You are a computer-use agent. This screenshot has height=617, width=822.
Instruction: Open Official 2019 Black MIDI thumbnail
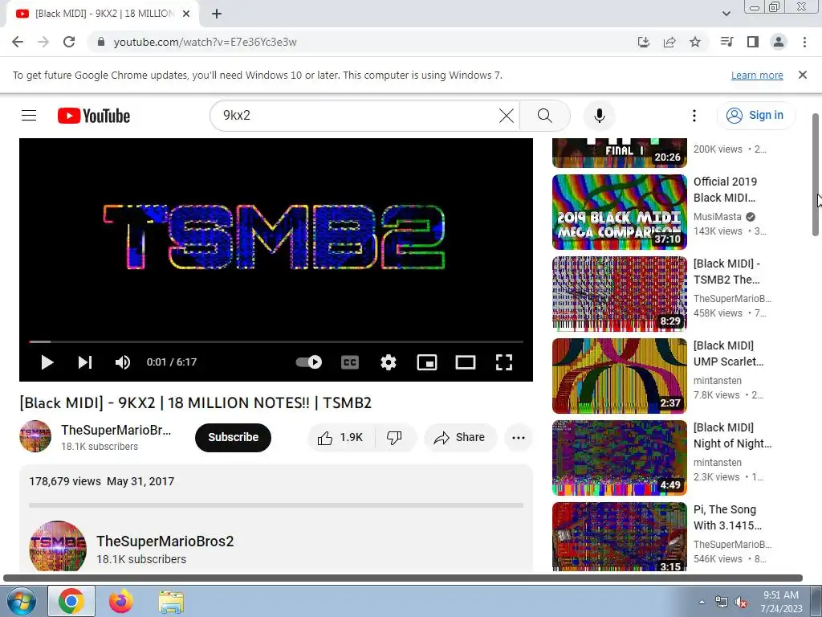pos(619,211)
